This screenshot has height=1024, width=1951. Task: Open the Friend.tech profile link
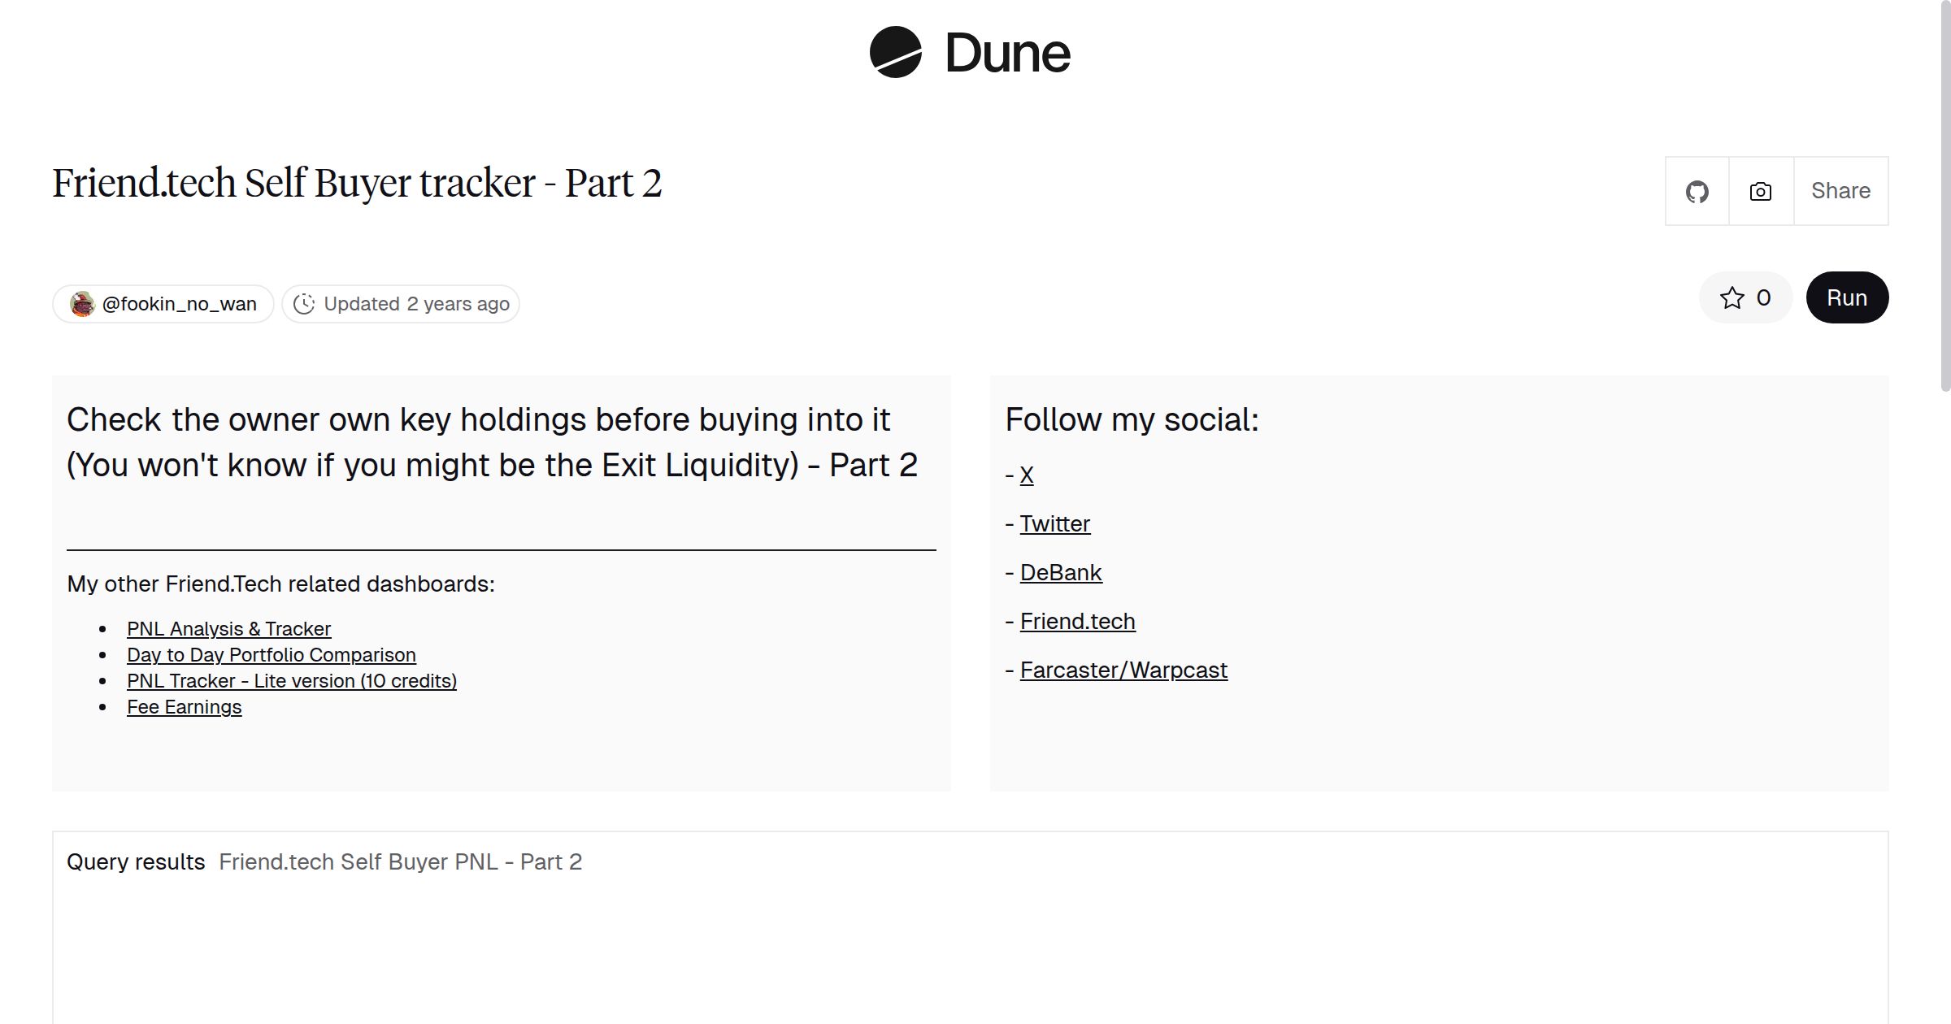click(x=1077, y=622)
